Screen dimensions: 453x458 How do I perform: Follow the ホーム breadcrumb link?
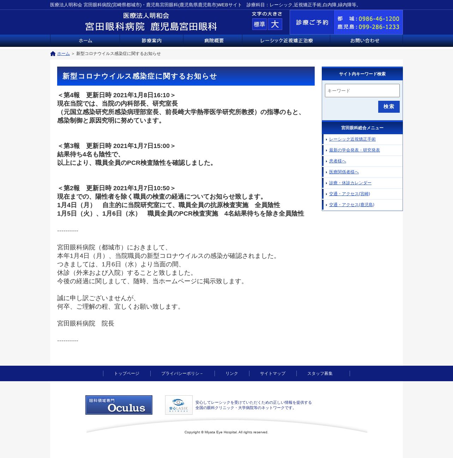click(x=64, y=54)
